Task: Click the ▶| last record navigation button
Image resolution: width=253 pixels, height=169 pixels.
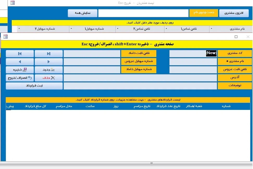Action: (49, 54)
